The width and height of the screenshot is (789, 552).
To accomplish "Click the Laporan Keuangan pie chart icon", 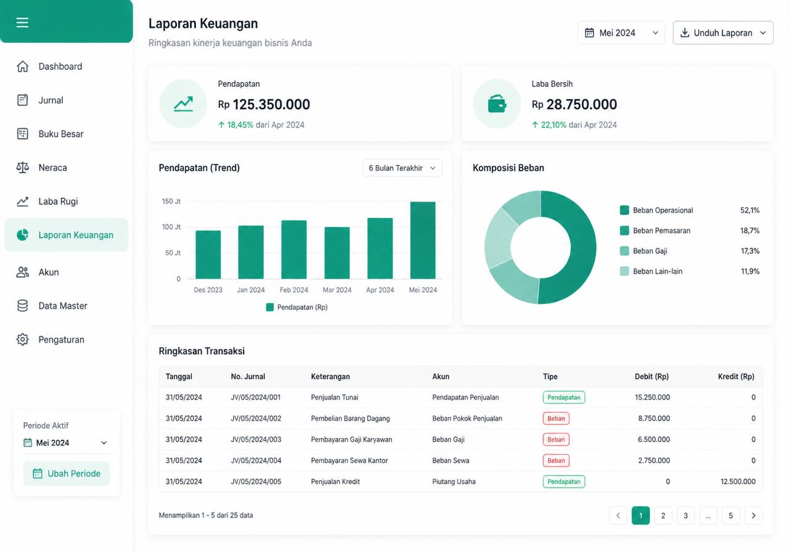I will tap(23, 235).
